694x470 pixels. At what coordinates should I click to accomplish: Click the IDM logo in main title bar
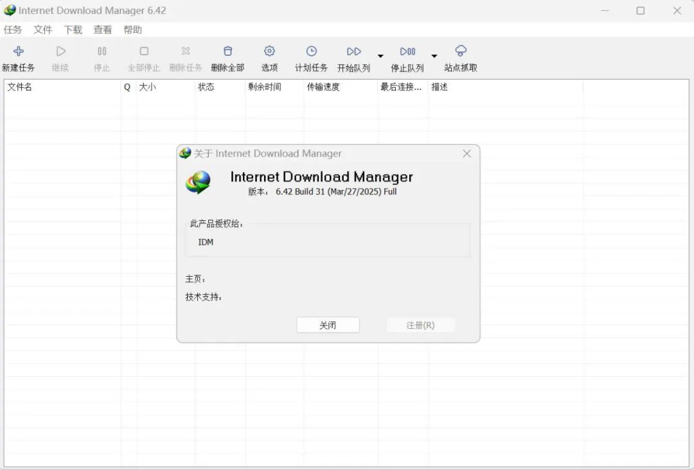coord(9,10)
